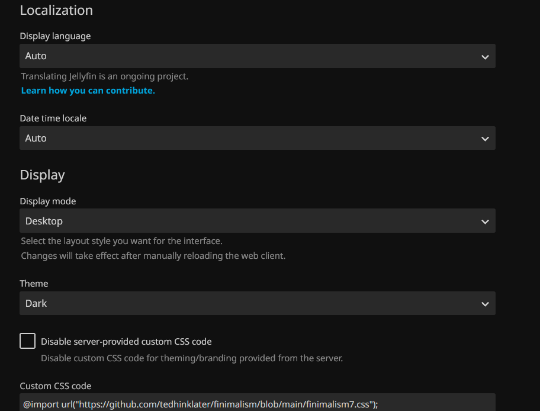Click the chevron arrow in Display language field
The image size is (540, 411).
click(x=485, y=57)
